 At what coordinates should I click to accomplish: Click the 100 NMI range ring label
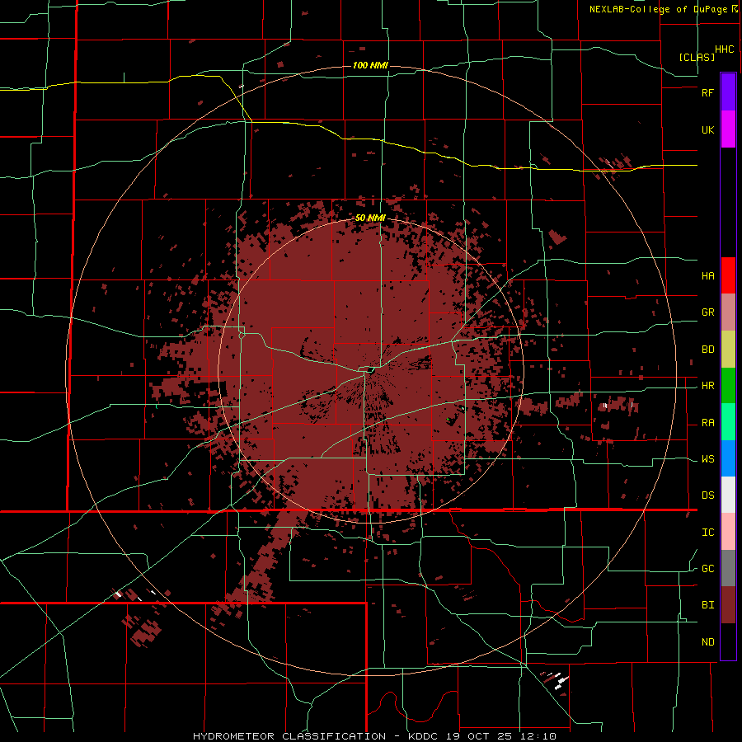coord(370,65)
